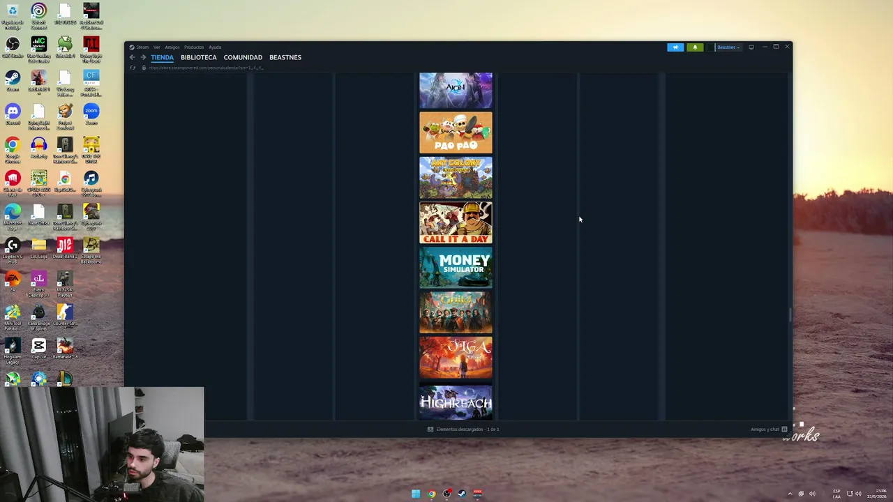Open the Amigos menu
This screenshot has width=893, height=502.
(172, 47)
